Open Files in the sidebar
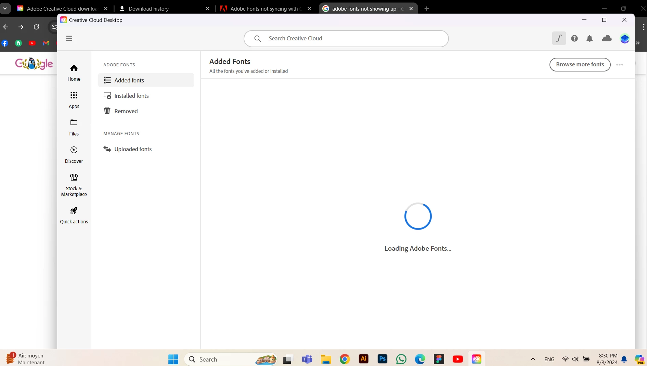The width and height of the screenshot is (647, 366). coord(74,128)
